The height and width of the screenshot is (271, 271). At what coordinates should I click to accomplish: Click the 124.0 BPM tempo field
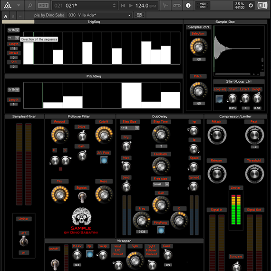tap(145, 6)
